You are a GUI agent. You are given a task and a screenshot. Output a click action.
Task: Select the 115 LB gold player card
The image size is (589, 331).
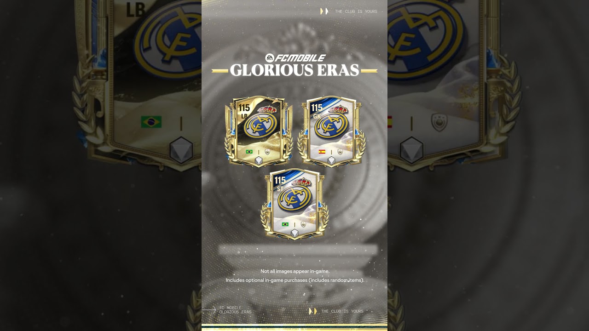click(259, 131)
